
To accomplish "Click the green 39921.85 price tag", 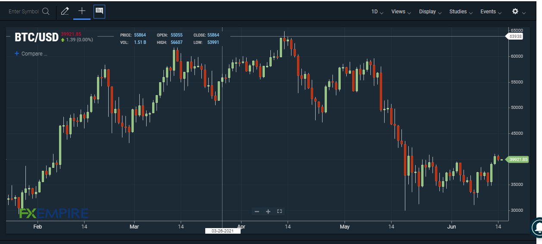I will click(x=517, y=160).
